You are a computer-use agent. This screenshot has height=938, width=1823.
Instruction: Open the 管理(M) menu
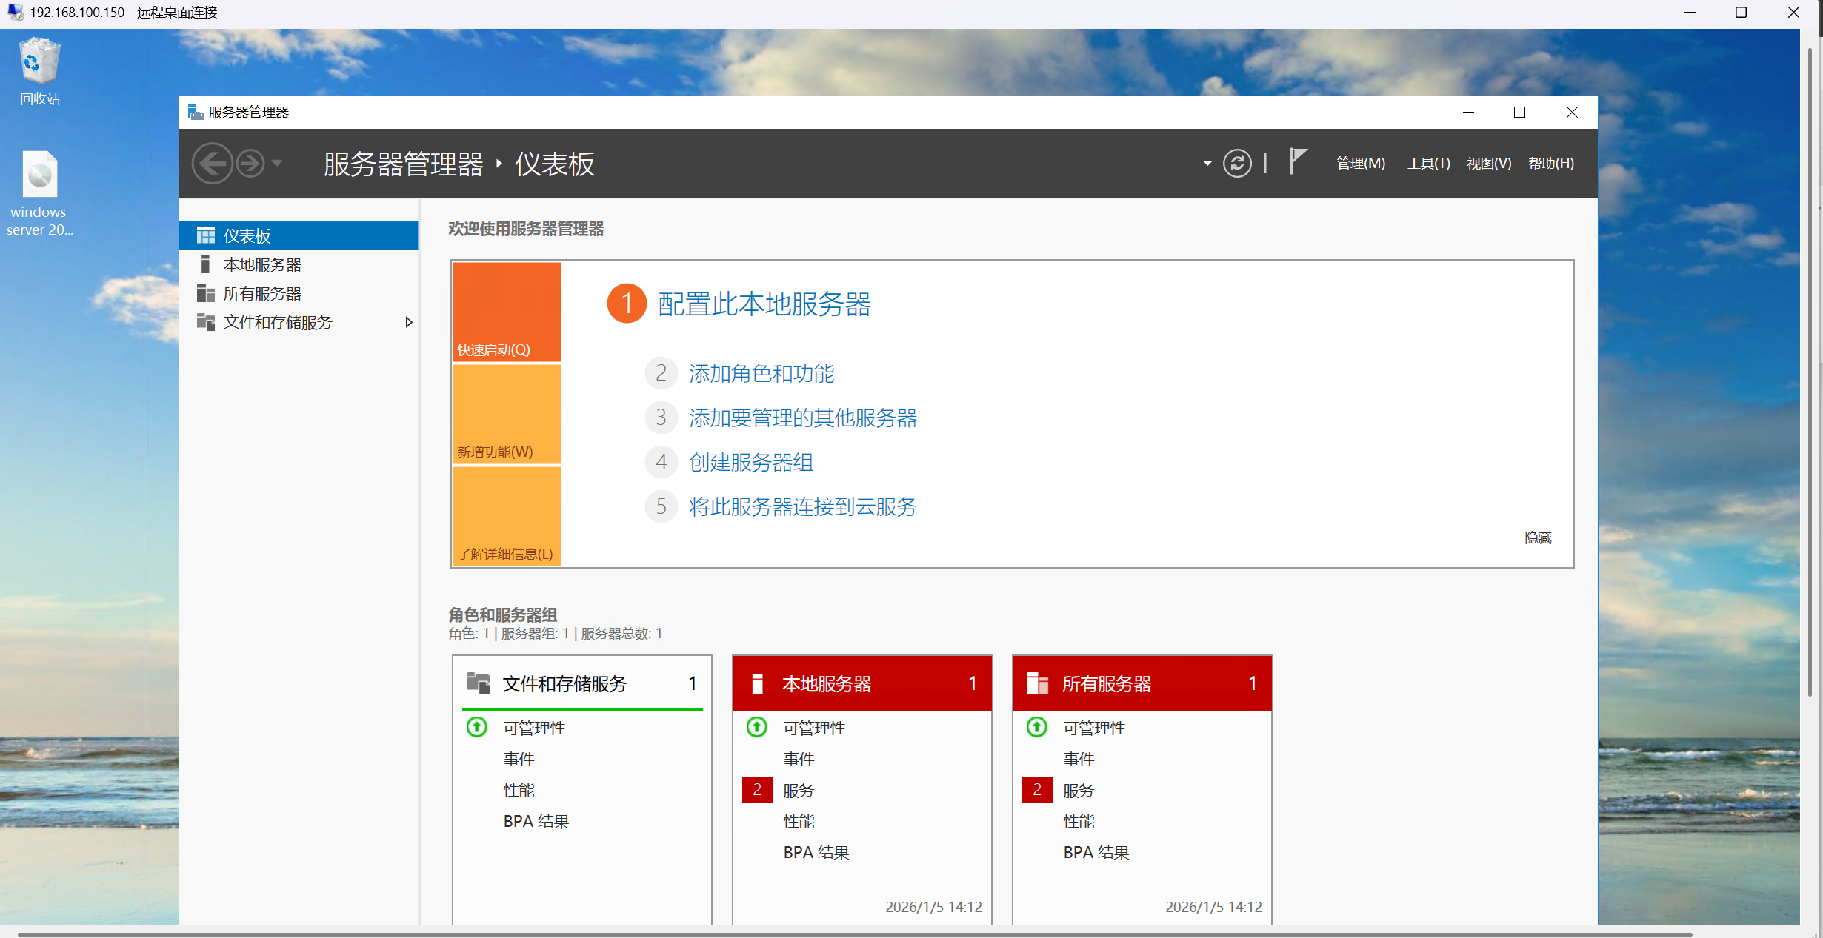pos(1360,163)
